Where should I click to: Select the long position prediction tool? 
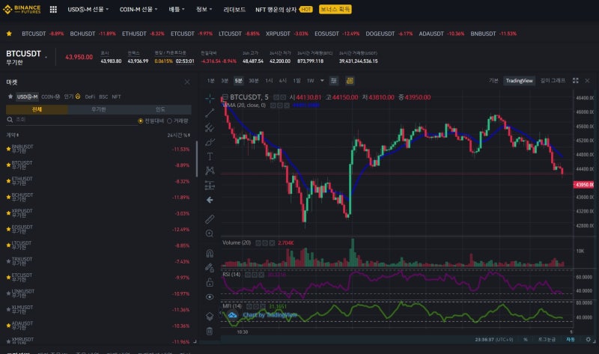[210, 185]
